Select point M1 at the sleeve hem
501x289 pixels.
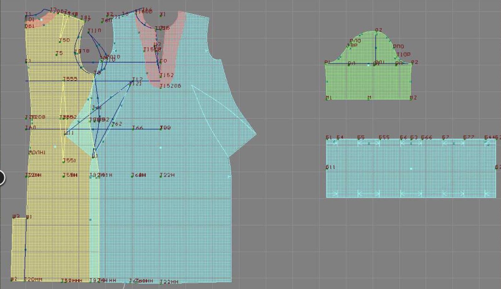[x=328, y=98]
